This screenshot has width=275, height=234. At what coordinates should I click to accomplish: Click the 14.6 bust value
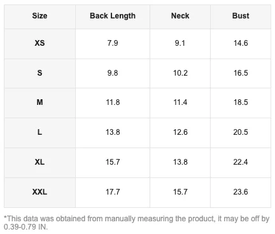click(241, 43)
